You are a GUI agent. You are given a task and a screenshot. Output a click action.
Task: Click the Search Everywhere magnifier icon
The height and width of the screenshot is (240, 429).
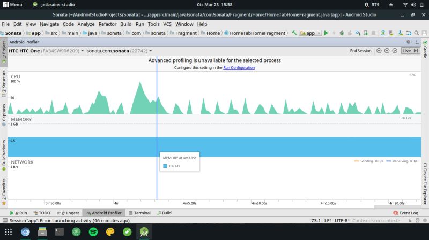pyautogui.click(x=417, y=33)
